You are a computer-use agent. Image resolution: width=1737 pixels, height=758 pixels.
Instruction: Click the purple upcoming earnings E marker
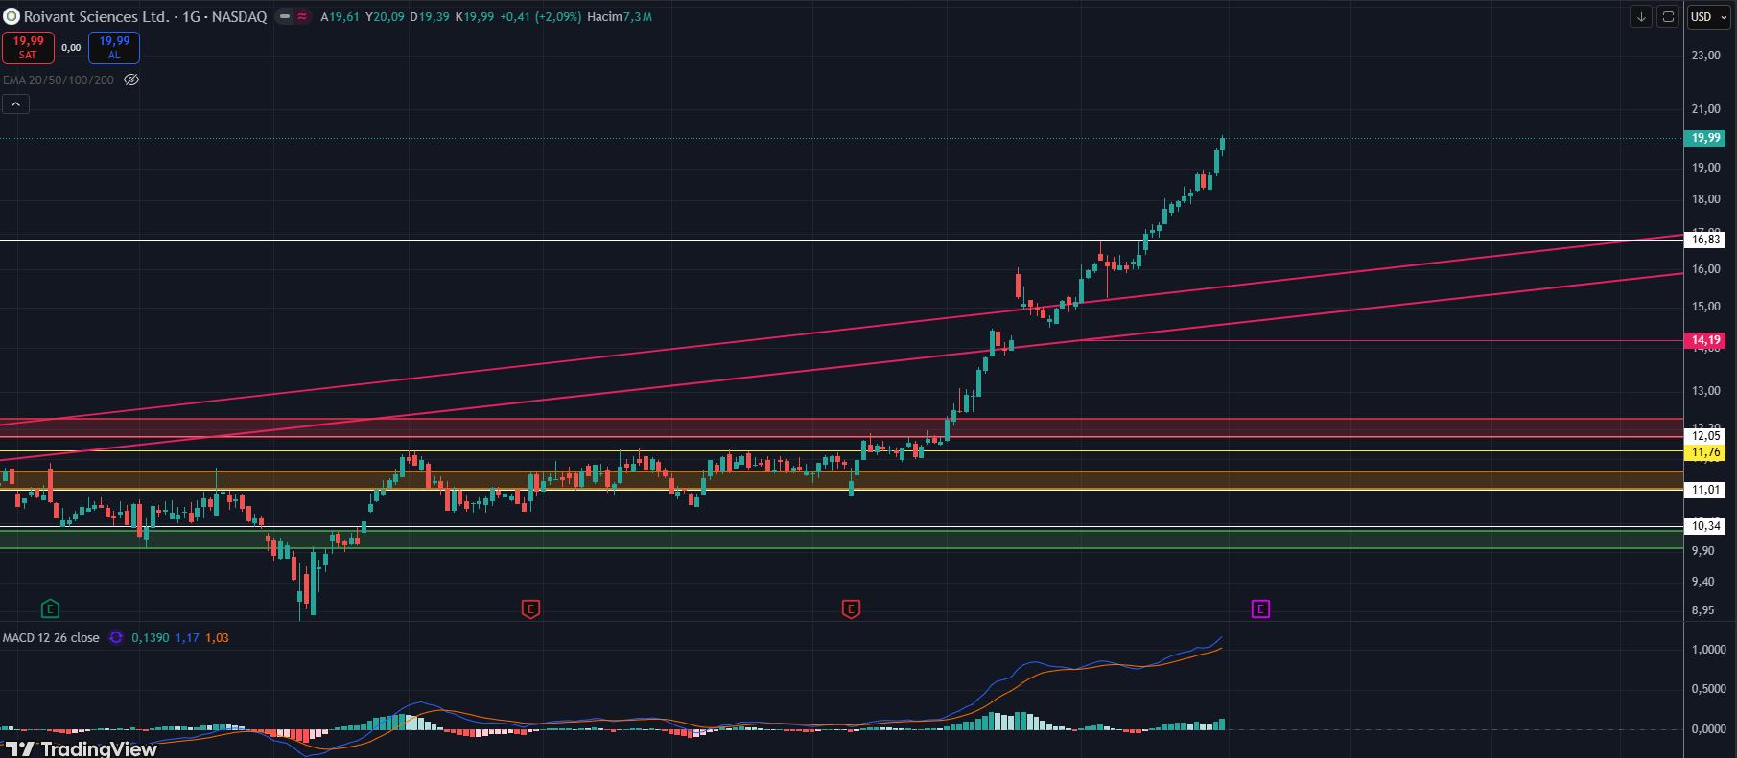(1260, 609)
